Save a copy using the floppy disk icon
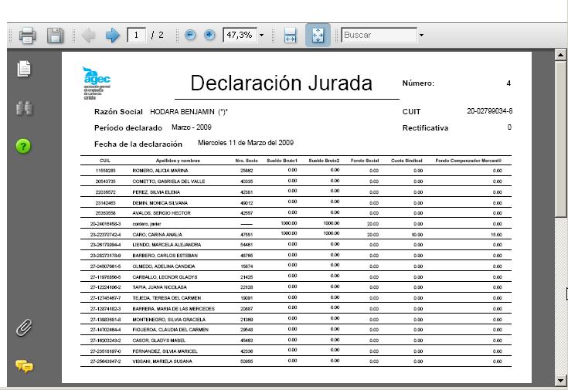 pos(55,35)
